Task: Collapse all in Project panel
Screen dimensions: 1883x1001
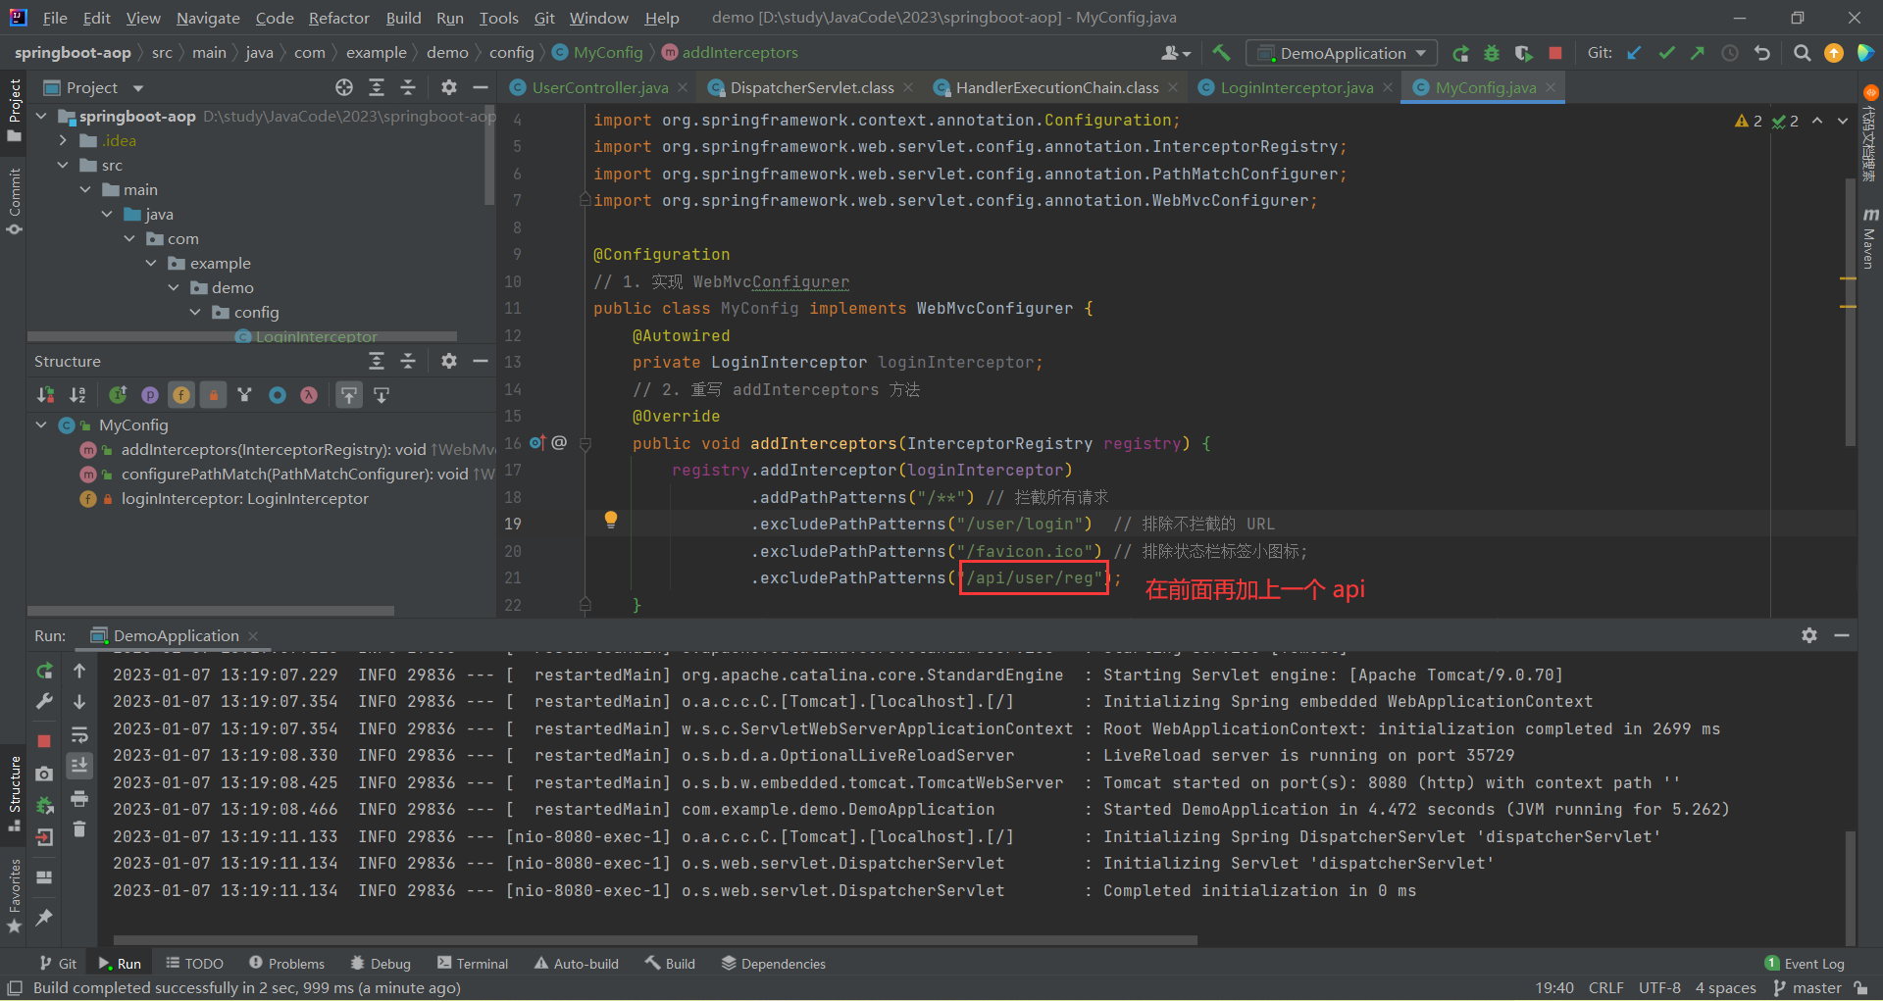Action: click(408, 87)
